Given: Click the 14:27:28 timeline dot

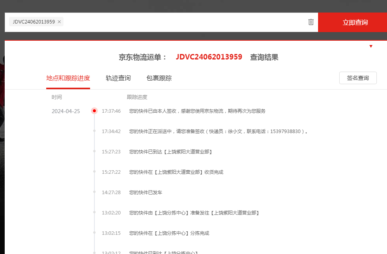Looking at the screenshot, I should point(94,192).
